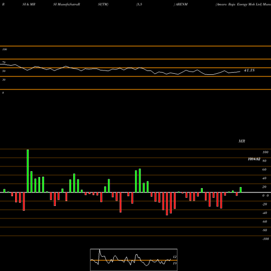Click the 'Amara Raja Energy Mob Ltd' title
Screen dimensions: 271x271
(x=238, y=4)
